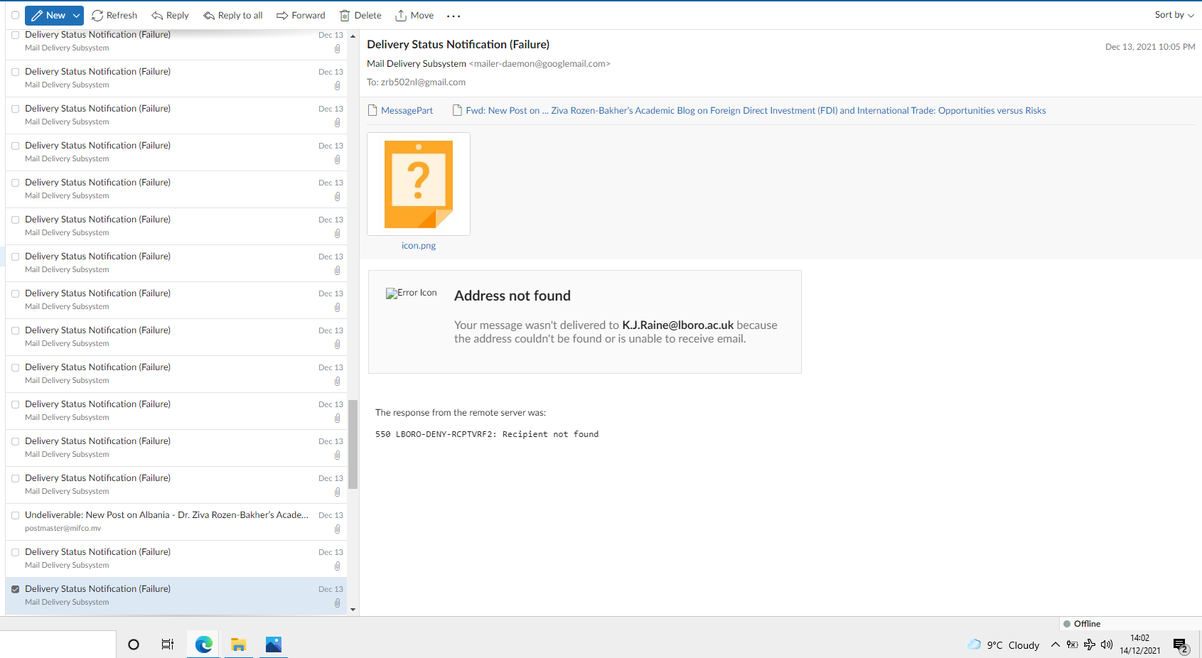Open the Photos app on taskbar
1202x658 pixels.
pyautogui.click(x=274, y=644)
